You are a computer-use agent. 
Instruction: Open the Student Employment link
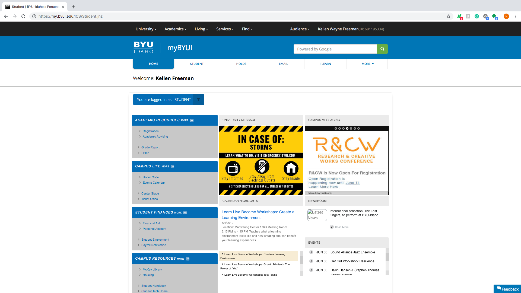pyautogui.click(x=155, y=240)
